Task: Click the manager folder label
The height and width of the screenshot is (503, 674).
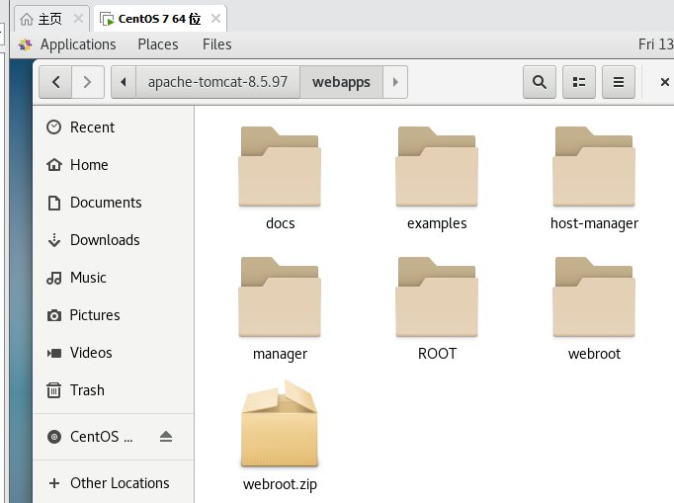Action: click(x=280, y=354)
